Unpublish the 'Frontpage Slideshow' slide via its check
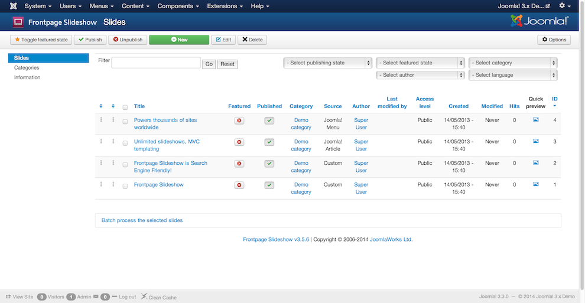 [x=269, y=185]
